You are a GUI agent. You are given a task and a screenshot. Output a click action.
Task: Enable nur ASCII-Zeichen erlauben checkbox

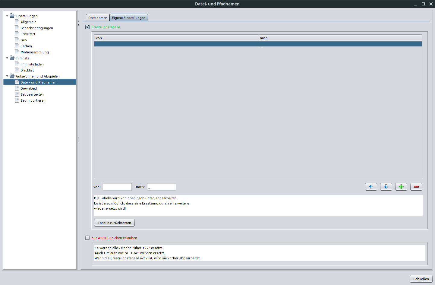(87, 238)
